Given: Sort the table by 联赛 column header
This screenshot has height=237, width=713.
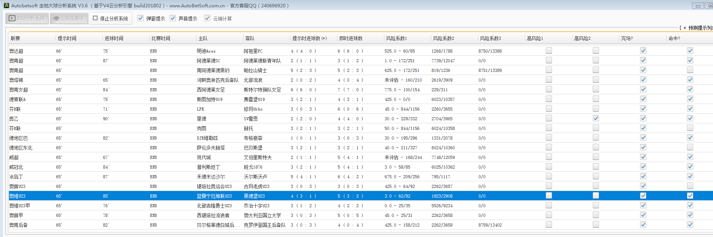Looking at the screenshot, I should tap(16, 38).
